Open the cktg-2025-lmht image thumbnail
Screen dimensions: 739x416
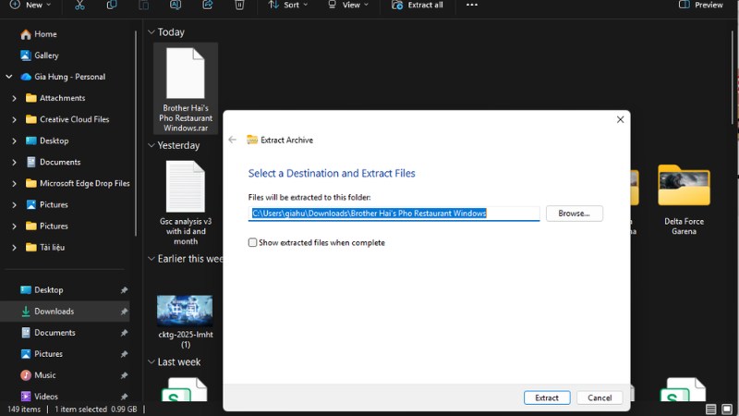185,311
